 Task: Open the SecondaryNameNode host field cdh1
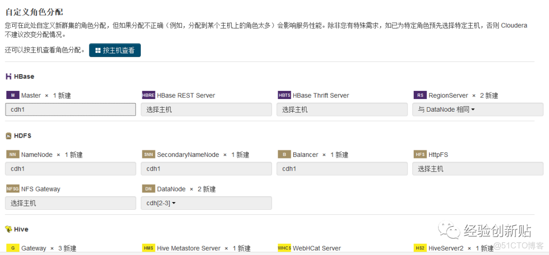coord(206,169)
